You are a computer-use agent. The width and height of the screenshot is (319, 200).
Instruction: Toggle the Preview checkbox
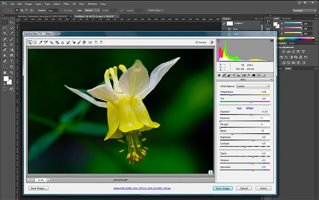click(196, 42)
